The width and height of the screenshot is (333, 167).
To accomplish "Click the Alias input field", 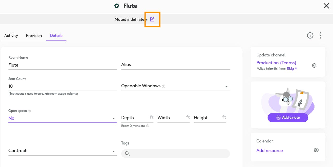I will pyautogui.click(x=176, y=65).
